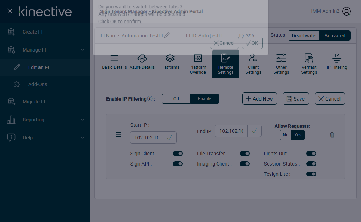361x222 pixels.
Task: Toggle the Tesign Lite switch
Action: pyautogui.click(x=311, y=174)
